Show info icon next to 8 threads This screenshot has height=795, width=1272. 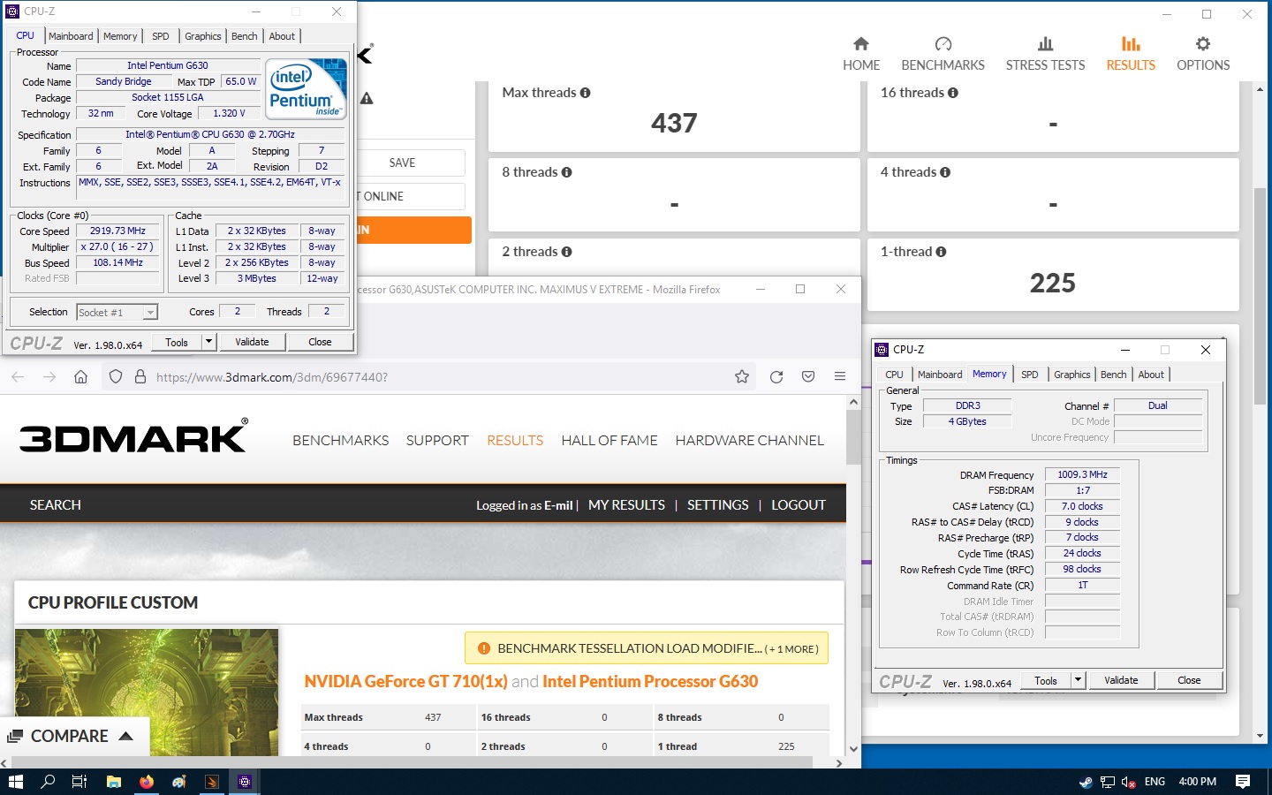tap(566, 172)
